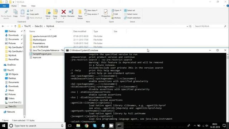Show hidden system tray icons

point(195,126)
